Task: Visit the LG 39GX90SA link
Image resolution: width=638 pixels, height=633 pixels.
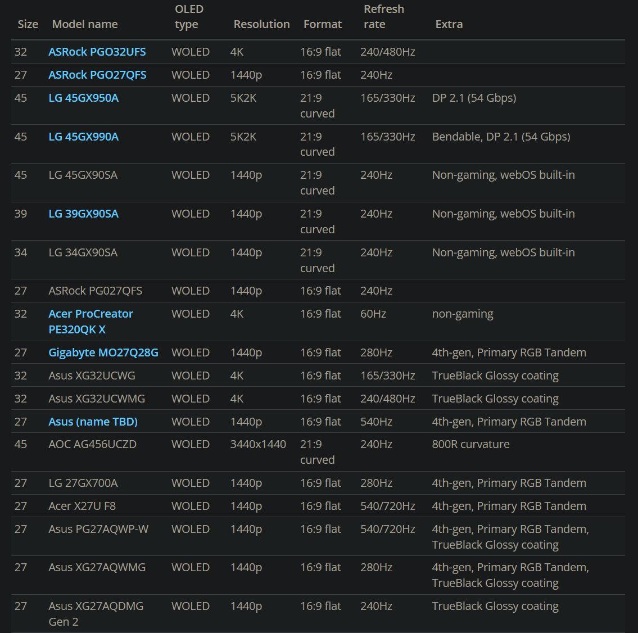Action: click(83, 214)
